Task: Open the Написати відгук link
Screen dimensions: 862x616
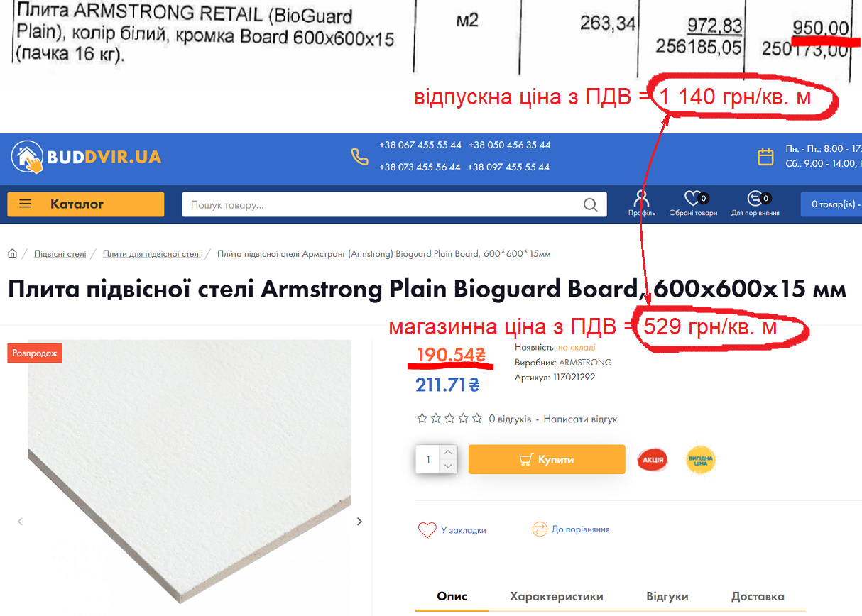Action: tap(581, 419)
